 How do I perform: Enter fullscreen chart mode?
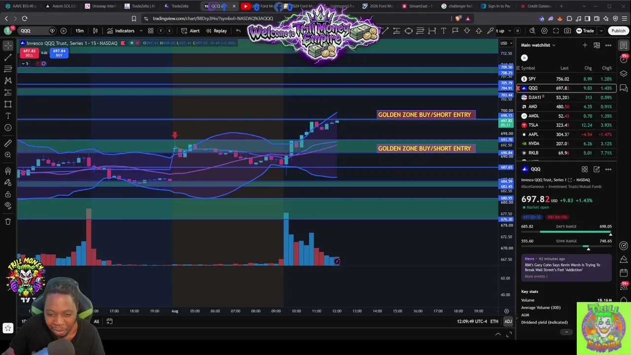point(556,31)
